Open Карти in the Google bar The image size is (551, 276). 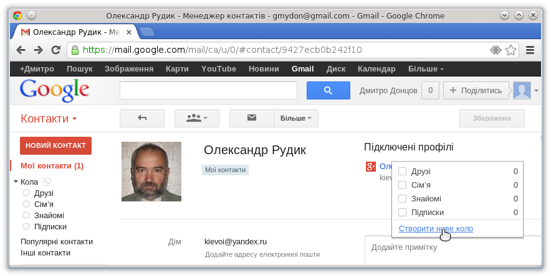(x=177, y=69)
